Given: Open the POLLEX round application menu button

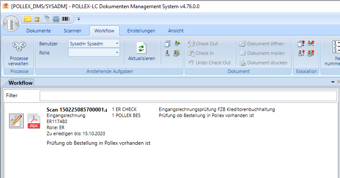Looking at the screenshot, I should pyautogui.click(x=11, y=22).
